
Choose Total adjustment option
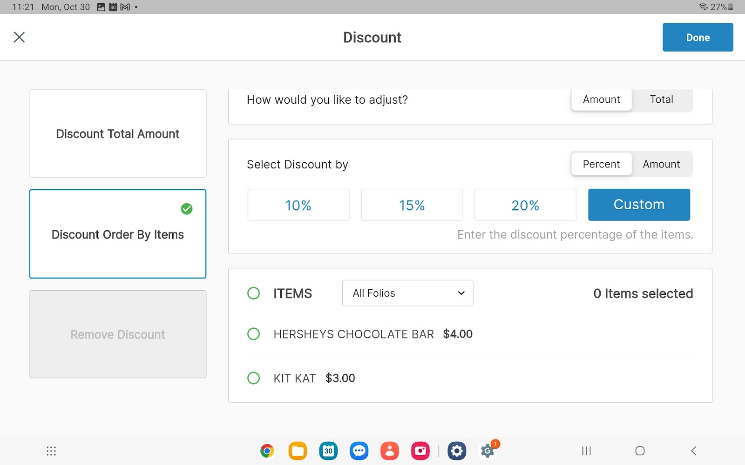point(661,100)
